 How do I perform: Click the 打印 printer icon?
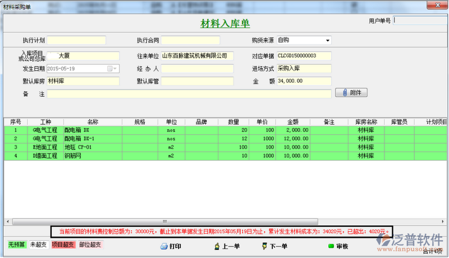164,246
